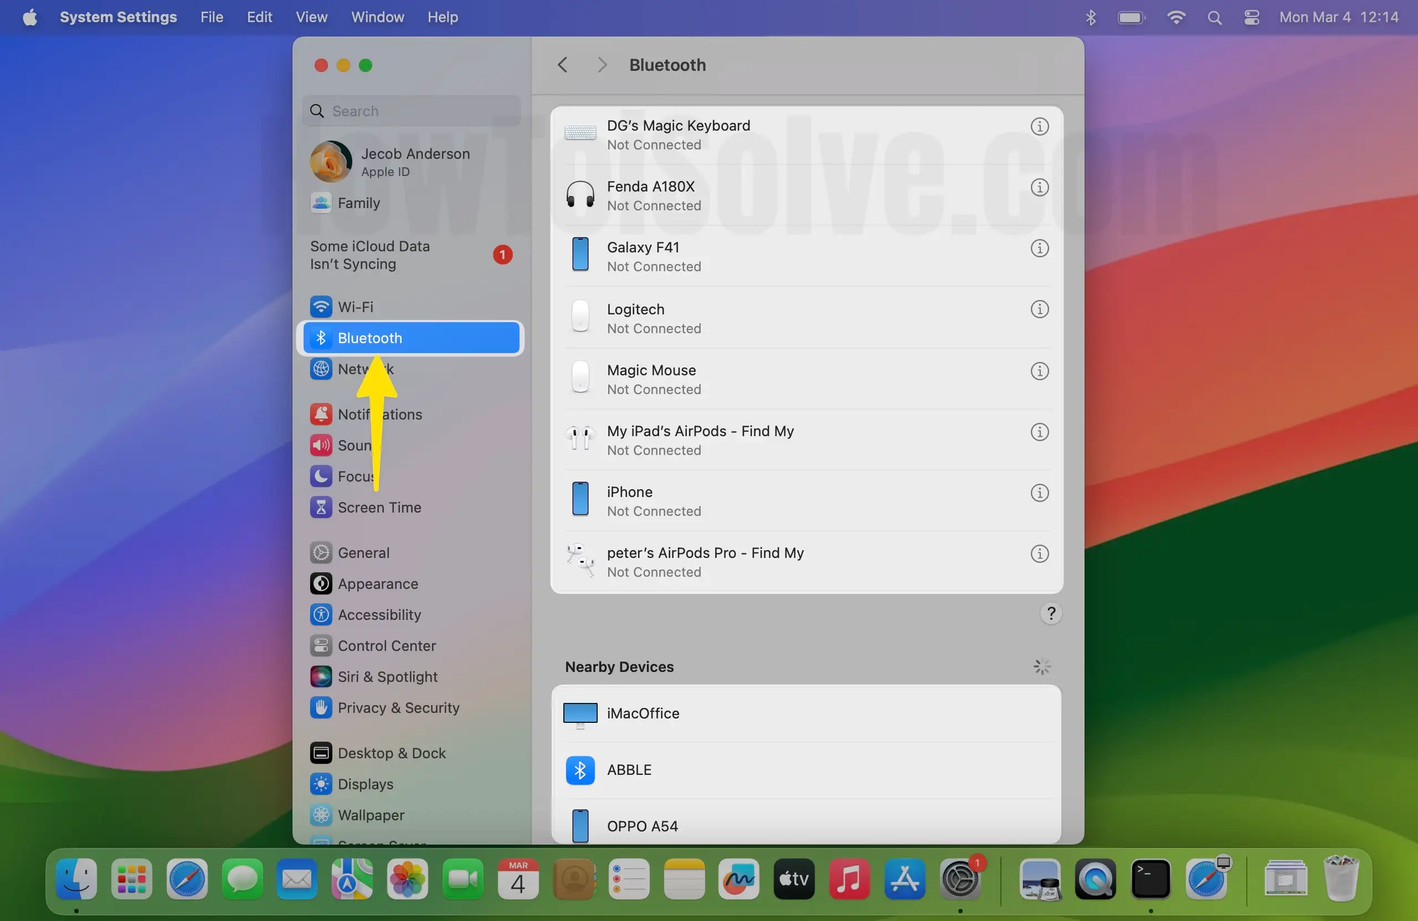
Task: Go forward with the right chevron
Action: click(602, 65)
